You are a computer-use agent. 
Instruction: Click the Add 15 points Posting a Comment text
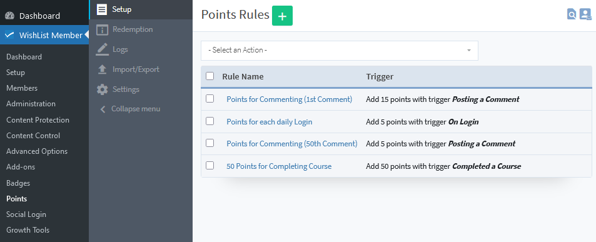[443, 99]
